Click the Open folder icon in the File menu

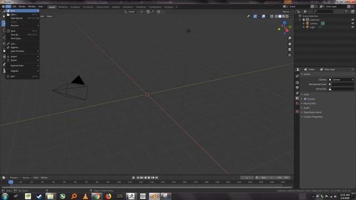pos(8,14)
